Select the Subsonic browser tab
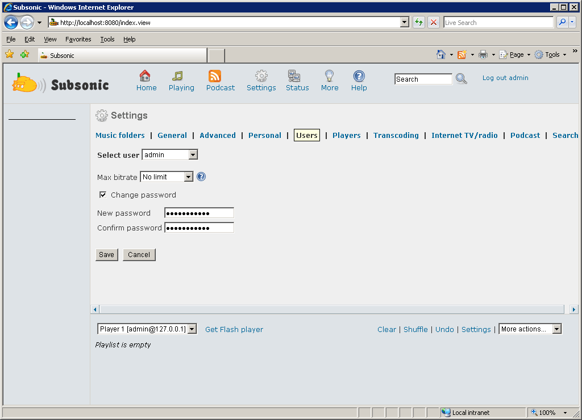 (123, 55)
